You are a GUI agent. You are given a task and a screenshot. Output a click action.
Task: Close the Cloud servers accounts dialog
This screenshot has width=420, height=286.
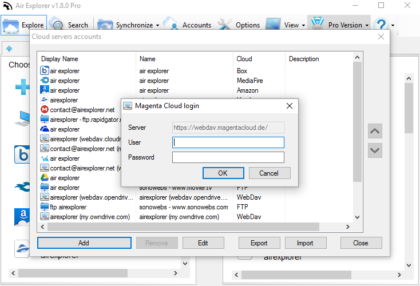tap(381, 37)
